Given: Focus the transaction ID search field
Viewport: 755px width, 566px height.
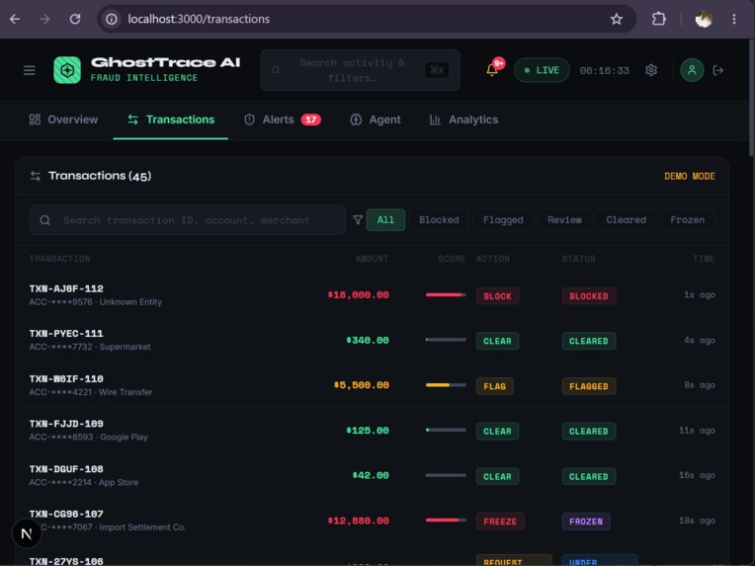Looking at the screenshot, I should (187, 220).
